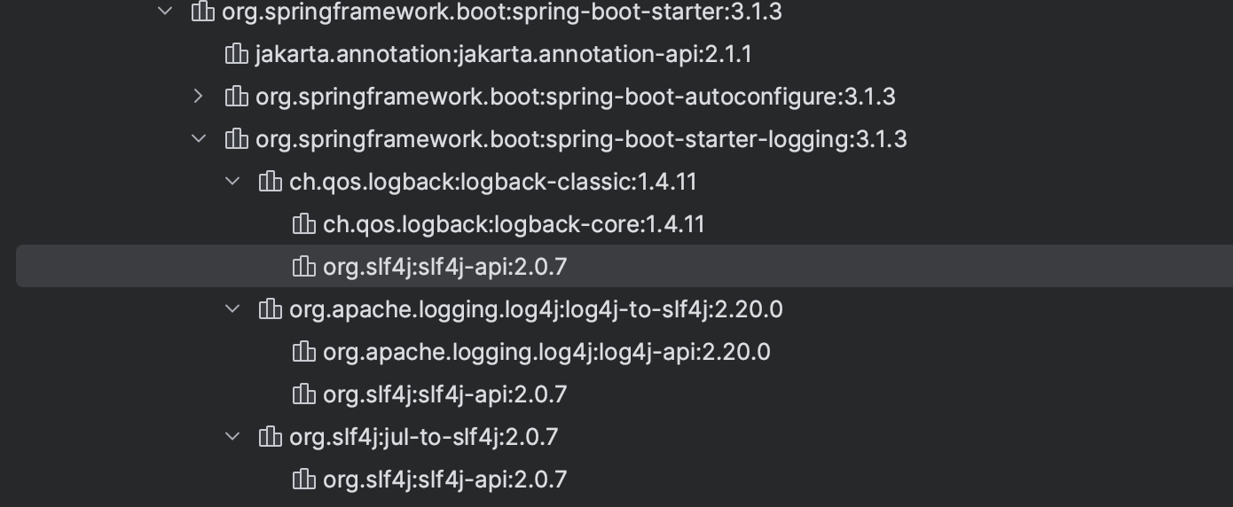Viewport: 1233px width, 507px height.
Task: Select org.apache.logging.log4j:log4j-to-slf4j:2.20.0
Action: (x=536, y=309)
